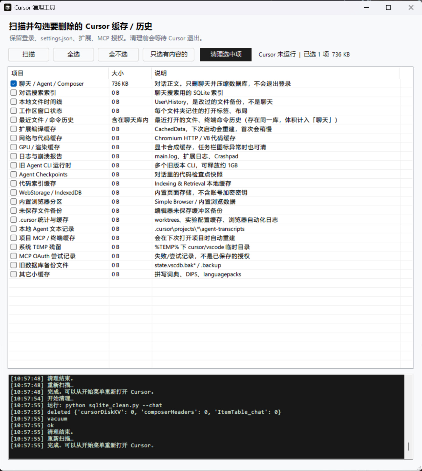Click the description 拼写词典、DIPS、languagepacks
The height and width of the screenshot is (471, 422).
(198, 274)
